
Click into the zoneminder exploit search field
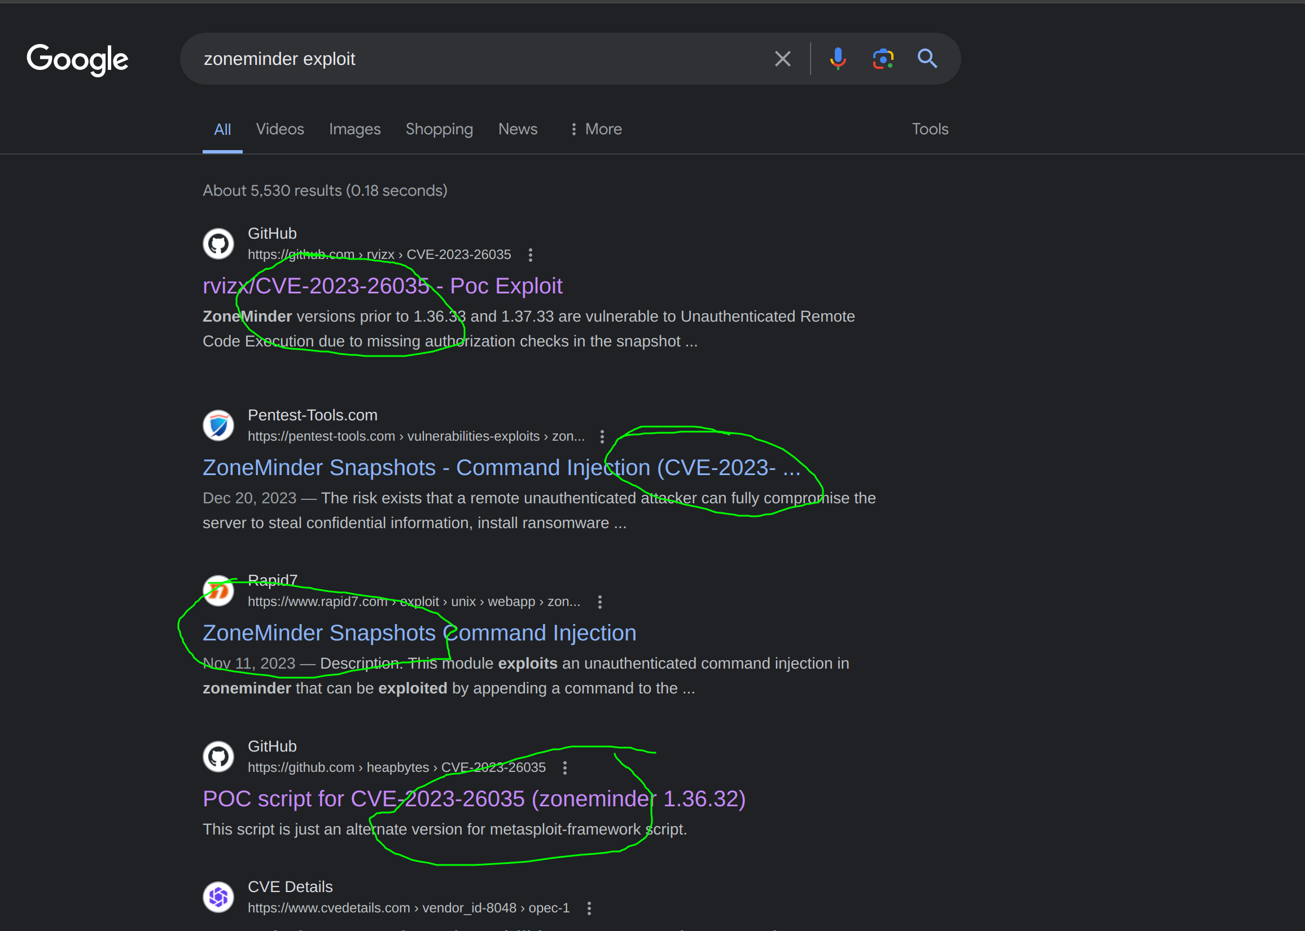[459, 59]
